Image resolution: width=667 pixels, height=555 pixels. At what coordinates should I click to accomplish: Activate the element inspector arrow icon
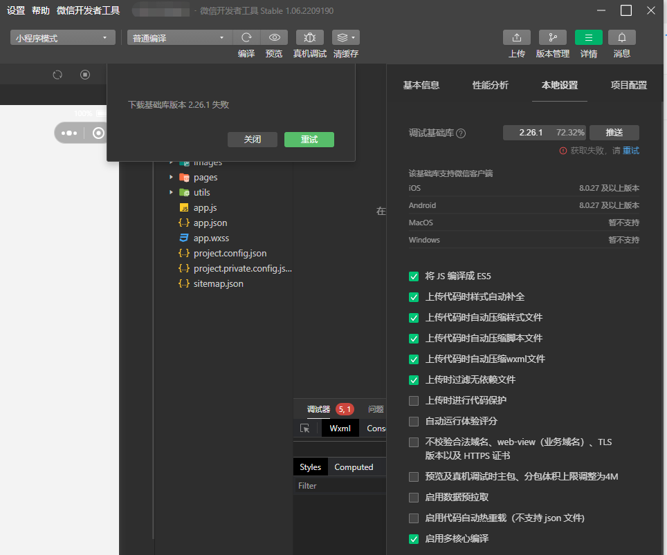tap(305, 429)
